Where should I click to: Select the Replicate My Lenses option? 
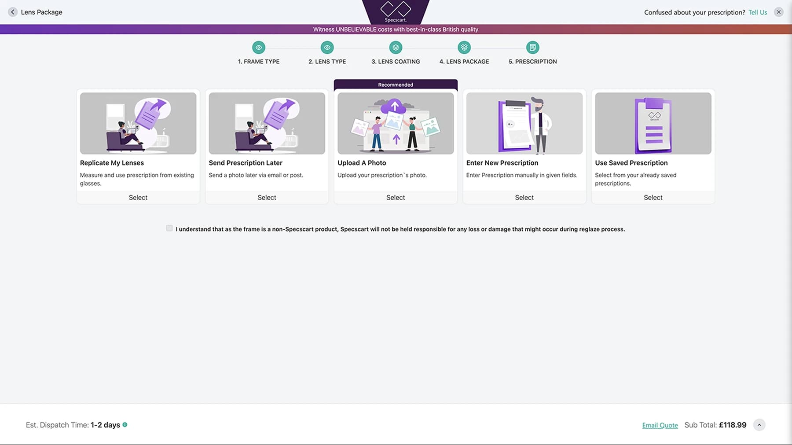(138, 198)
